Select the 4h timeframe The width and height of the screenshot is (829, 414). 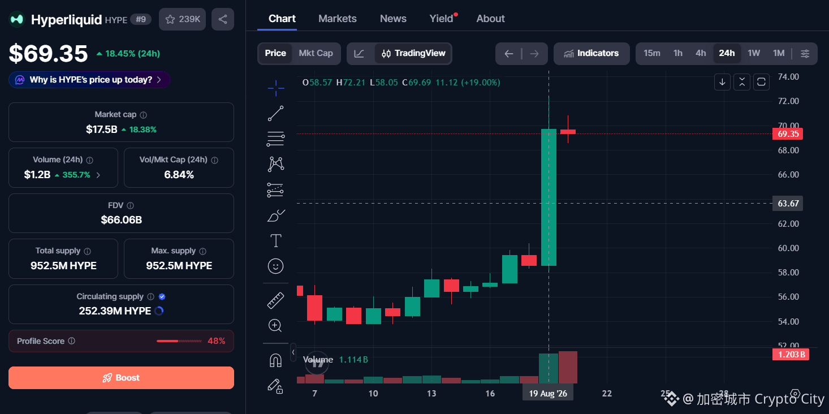[701, 53]
